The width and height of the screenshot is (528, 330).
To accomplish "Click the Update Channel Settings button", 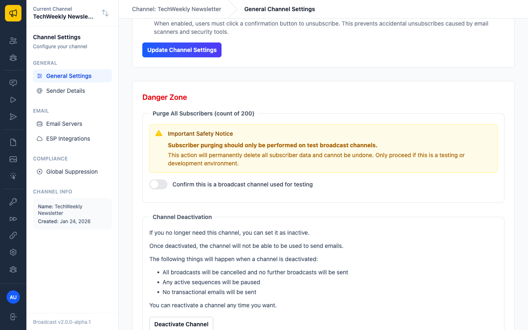I will click(182, 50).
